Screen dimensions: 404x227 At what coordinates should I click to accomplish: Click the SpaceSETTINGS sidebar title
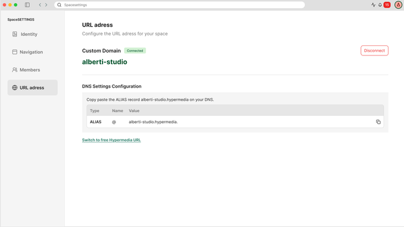click(x=21, y=20)
